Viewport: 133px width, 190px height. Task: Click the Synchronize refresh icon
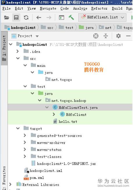click(x=26, y=18)
